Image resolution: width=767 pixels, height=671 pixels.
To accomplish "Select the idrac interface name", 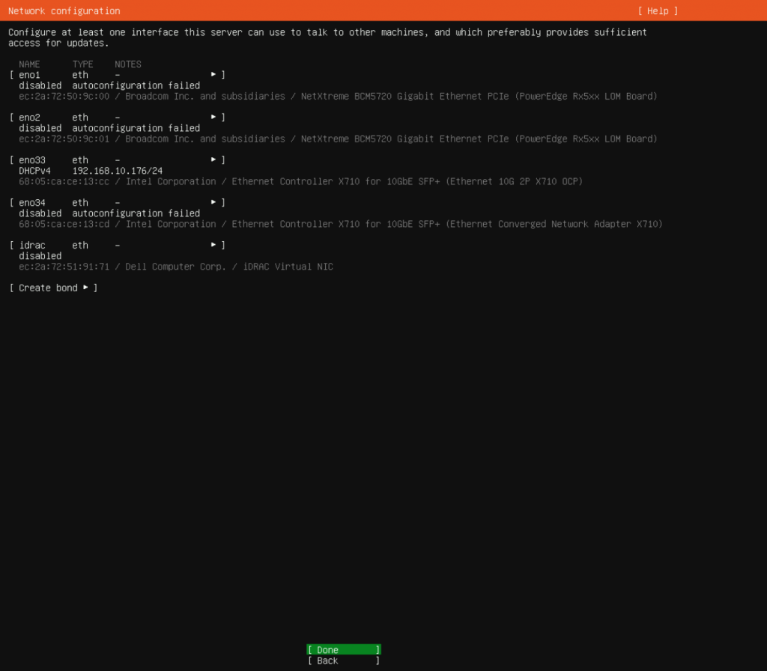I will click(x=32, y=246).
